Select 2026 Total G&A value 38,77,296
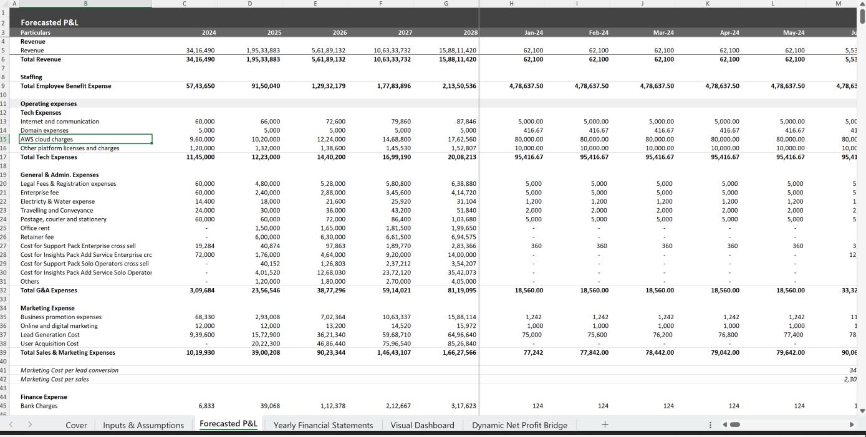The width and height of the screenshot is (866, 437). pyautogui.click(x=332, y=290)
